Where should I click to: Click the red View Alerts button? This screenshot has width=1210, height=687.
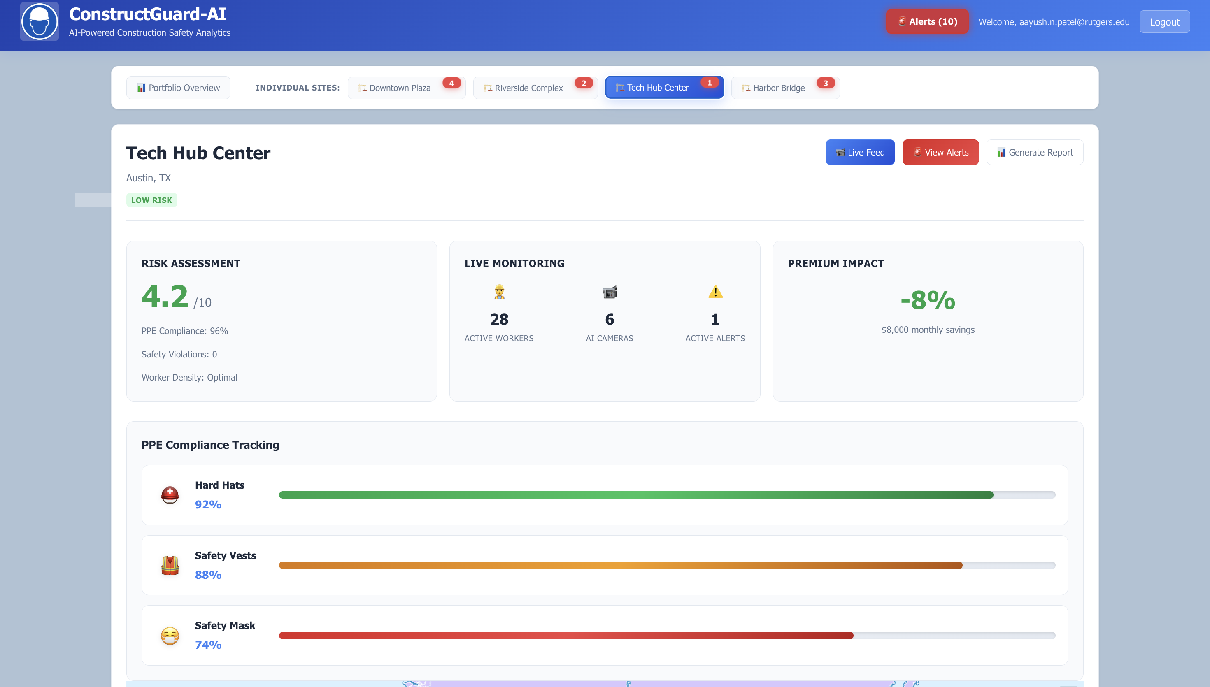940,152
